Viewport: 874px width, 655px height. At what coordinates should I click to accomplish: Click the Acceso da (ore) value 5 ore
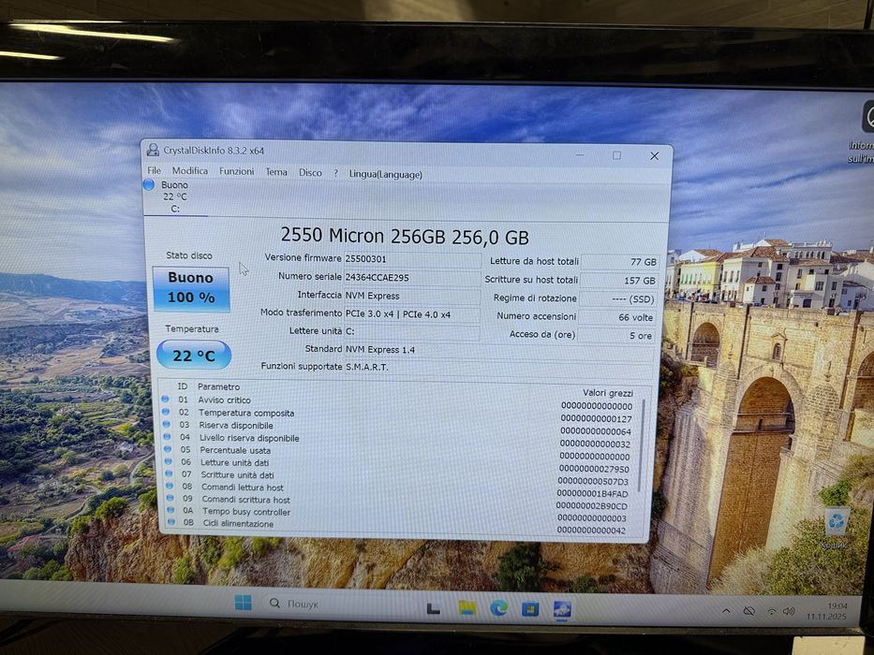616,336
